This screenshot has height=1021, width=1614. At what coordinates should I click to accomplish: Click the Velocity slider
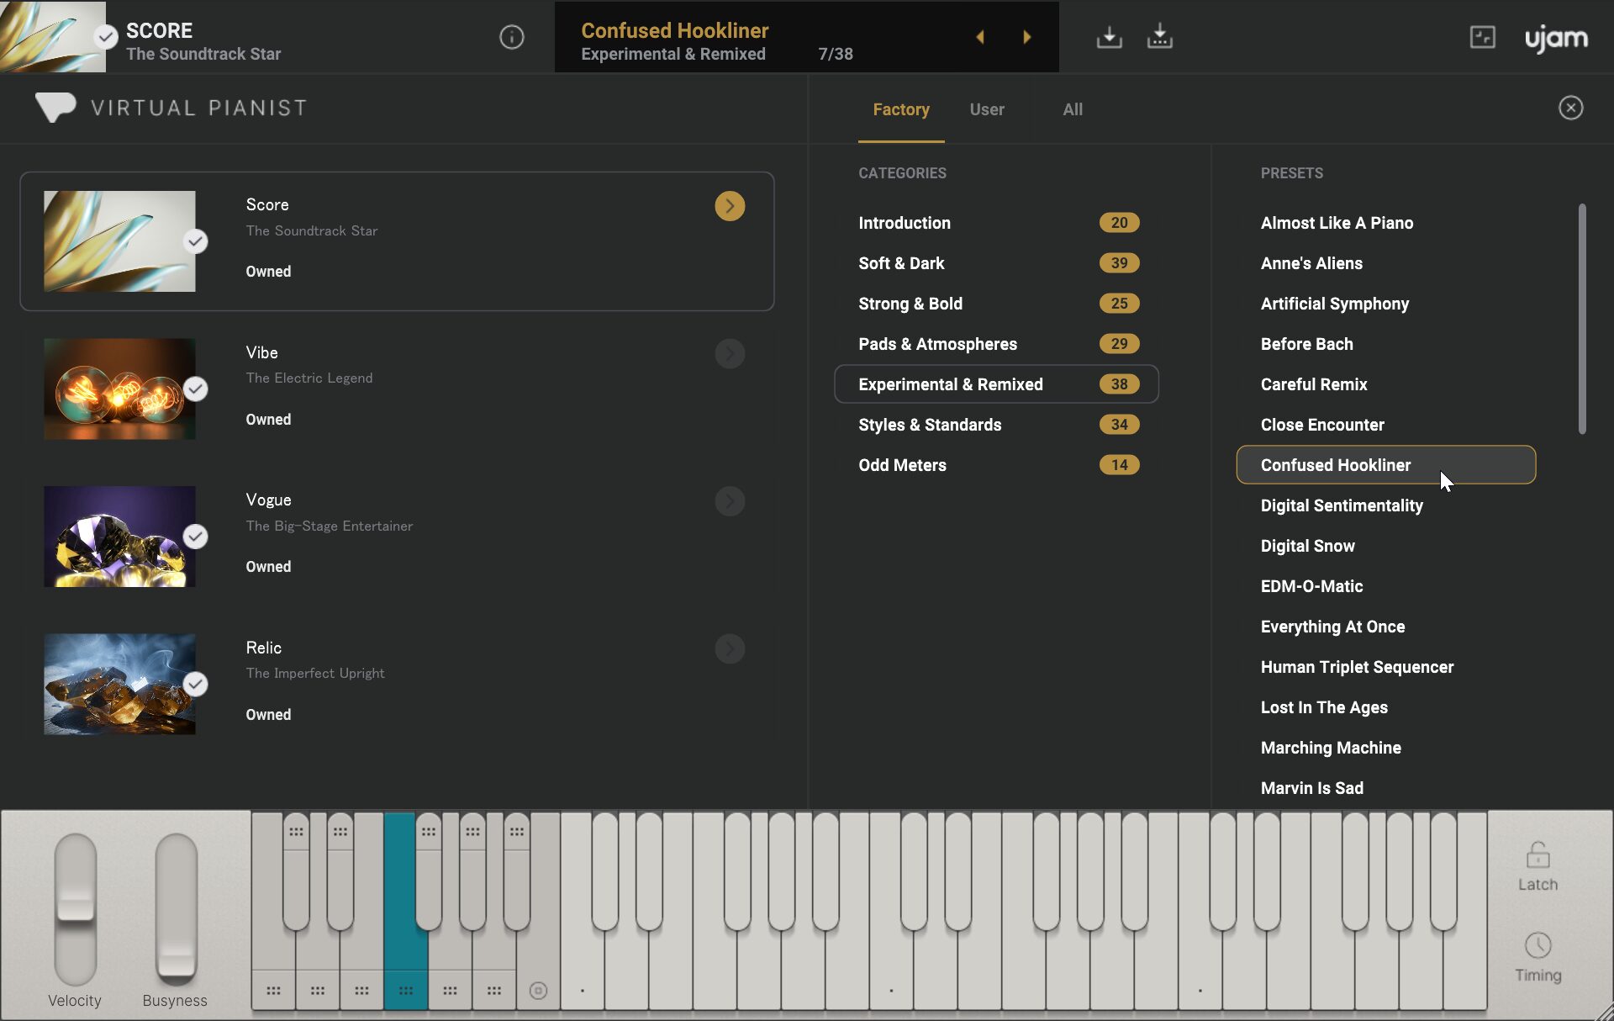click(x=76, y=908)
